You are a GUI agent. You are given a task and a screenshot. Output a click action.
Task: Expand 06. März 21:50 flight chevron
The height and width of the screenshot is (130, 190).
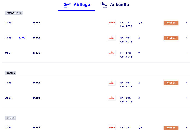[186, 98]
